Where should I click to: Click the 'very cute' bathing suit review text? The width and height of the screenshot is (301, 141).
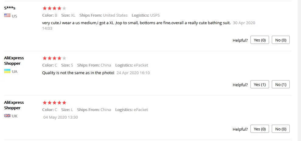pyautogui.click(x=136, y=23)
